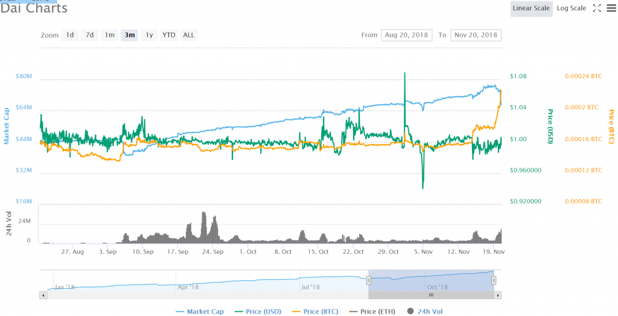Choose the 1m zoom option

(x=109, y=35)
